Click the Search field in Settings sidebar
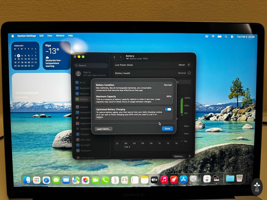Viewport: 267px width, 200px height. pos(91,66)
